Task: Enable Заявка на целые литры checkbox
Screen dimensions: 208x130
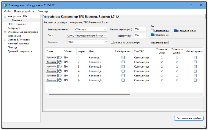Action: click(x=112, y=43)
